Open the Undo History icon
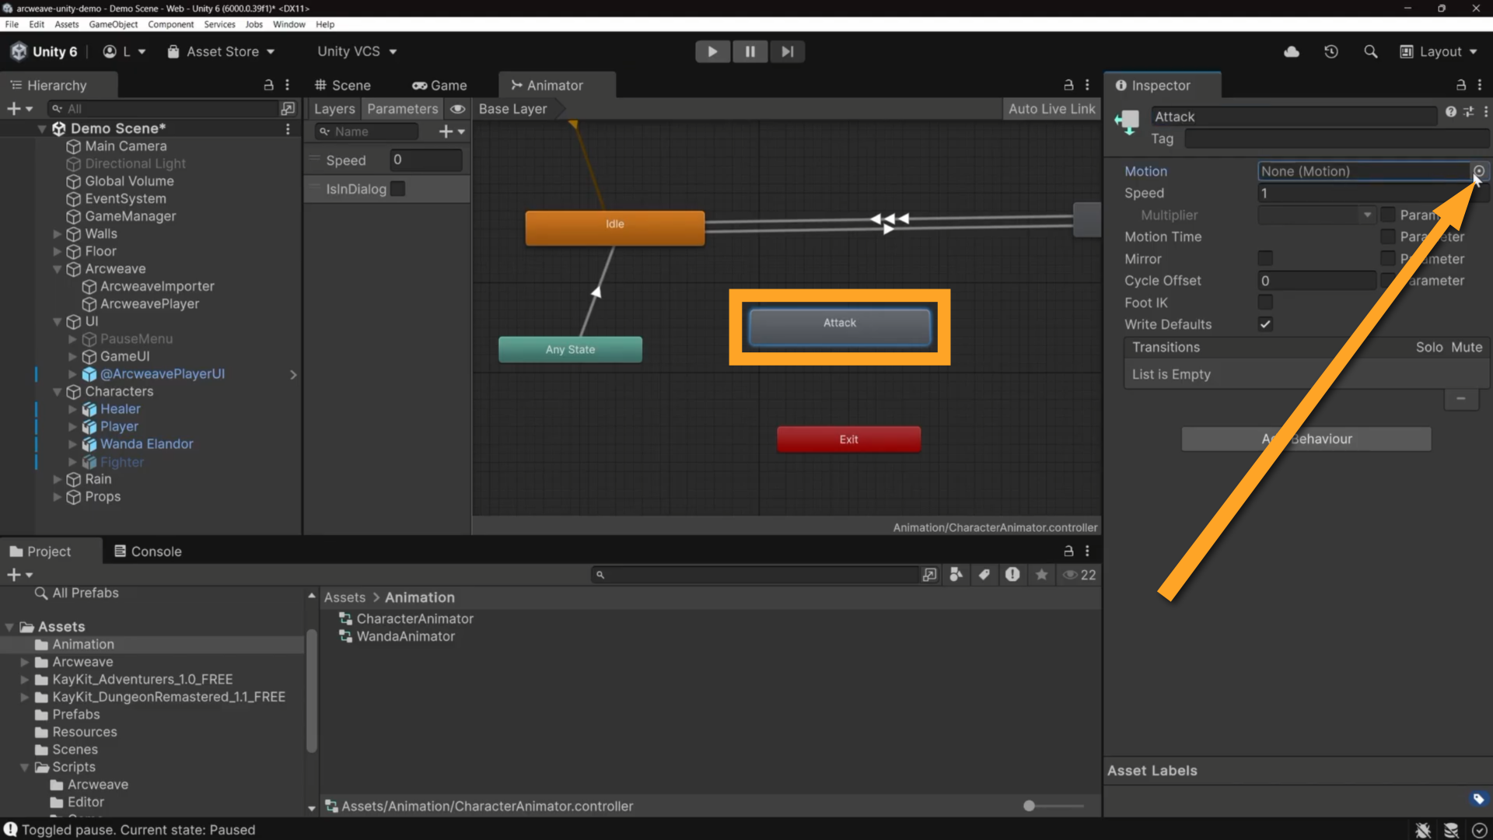Image resolution: width=1493 pixels, height=840 pixels. click(x=1331, y=51)
